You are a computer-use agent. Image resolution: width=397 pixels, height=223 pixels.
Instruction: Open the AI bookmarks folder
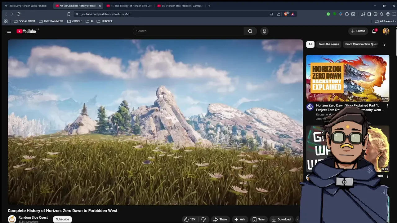[89, 21]
